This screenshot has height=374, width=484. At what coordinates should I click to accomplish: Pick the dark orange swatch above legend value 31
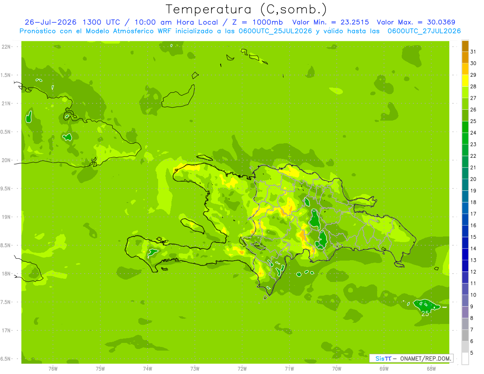coord(465,46)
